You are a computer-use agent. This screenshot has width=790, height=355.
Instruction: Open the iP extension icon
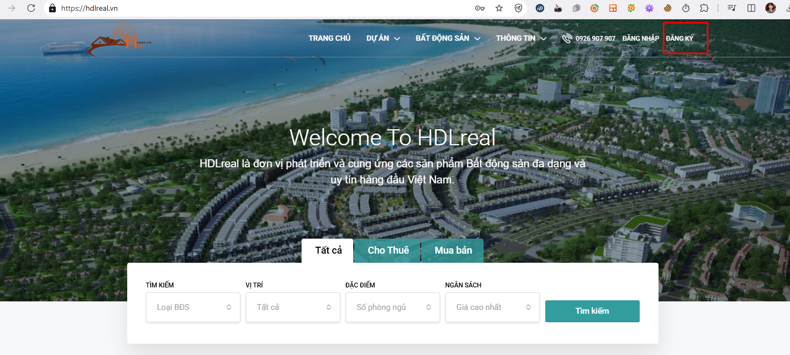(x=540, y=8)
